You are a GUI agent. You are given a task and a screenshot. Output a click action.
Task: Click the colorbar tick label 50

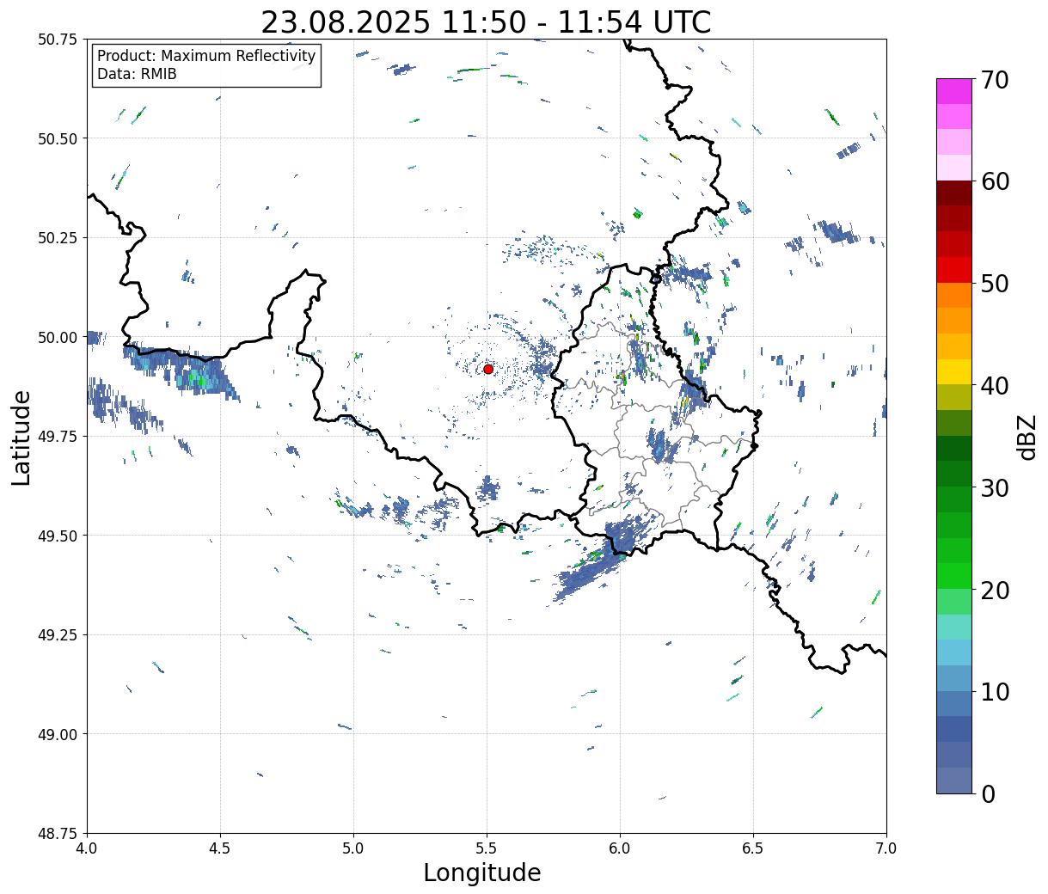996,284
